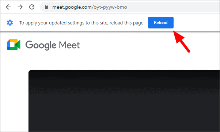Click the meet.google.com domain text
This screenshot has height=132, width=220.
click(x=72, y=7)
